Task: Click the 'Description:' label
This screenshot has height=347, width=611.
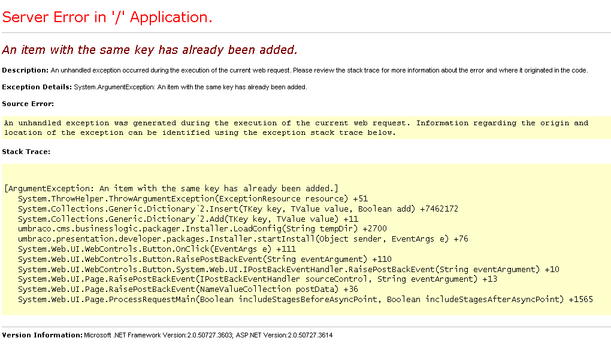Action: tap(25, 70)
